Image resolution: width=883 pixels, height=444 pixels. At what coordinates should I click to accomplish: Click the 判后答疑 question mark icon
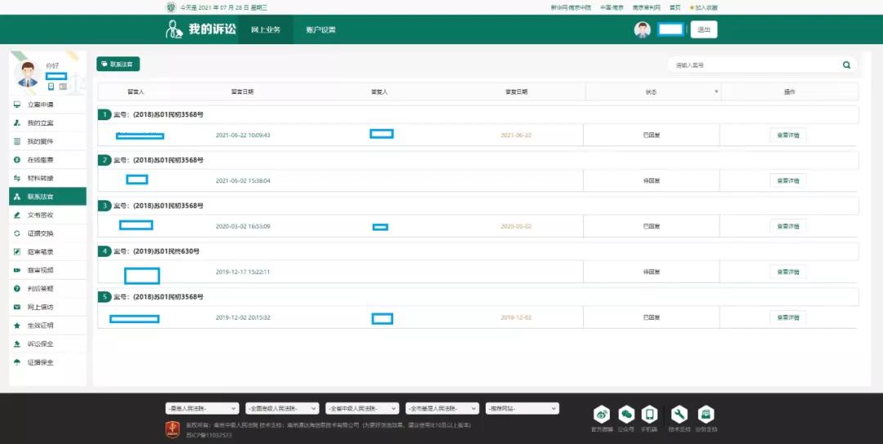pyautogui.click(x=17, y=289)
